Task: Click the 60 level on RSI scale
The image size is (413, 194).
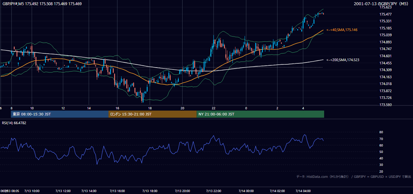Action: click(381, 145)
